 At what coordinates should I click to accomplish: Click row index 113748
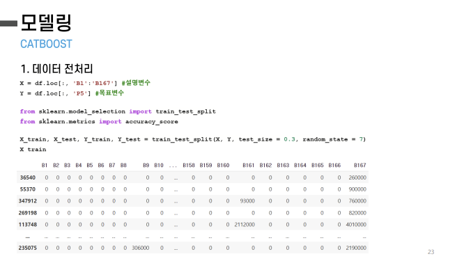tap(28, 225)
